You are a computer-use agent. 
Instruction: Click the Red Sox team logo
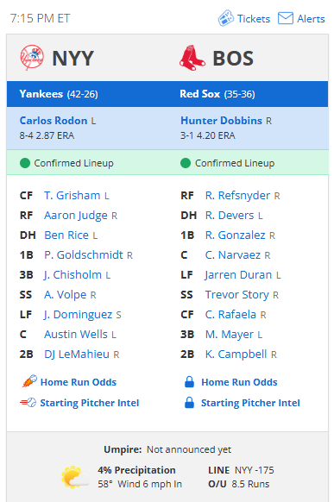click(x=192, y=58)
